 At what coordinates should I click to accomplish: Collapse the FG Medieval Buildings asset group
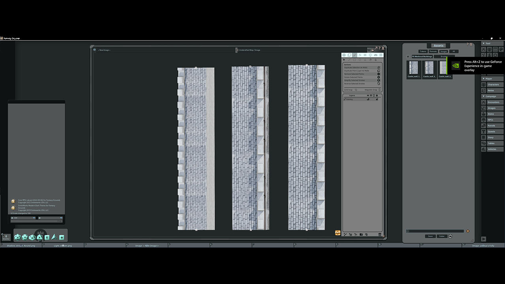click(408, 56)
